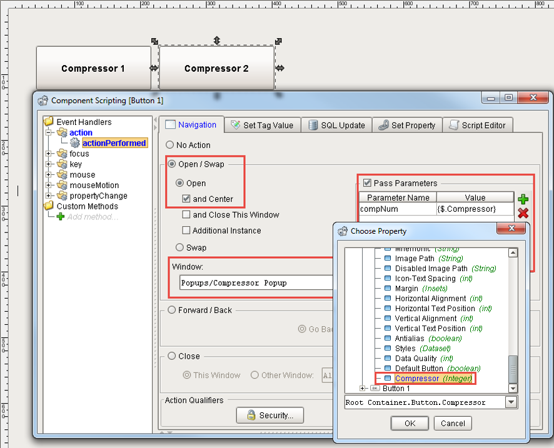
Task: Open the property path dropdown showing Root Container.Button.Compressor
Action: [x=511, y=402]
